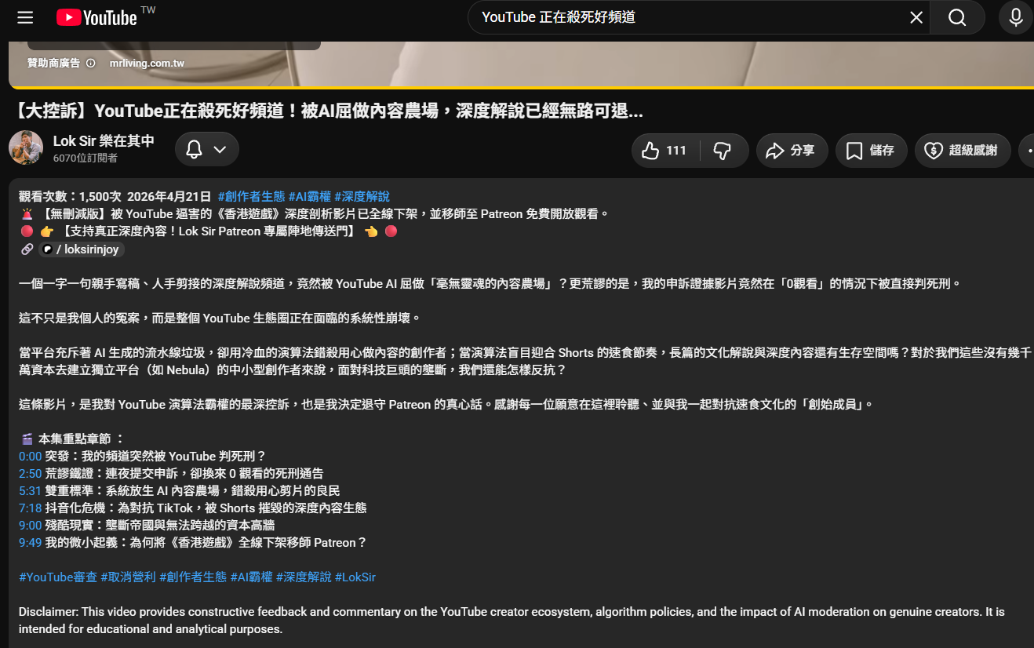Click the paragraph starting '這條影片，是我對 YouTube'
The height and width of the screenshot is (648, 1034).
coord(446,404)
